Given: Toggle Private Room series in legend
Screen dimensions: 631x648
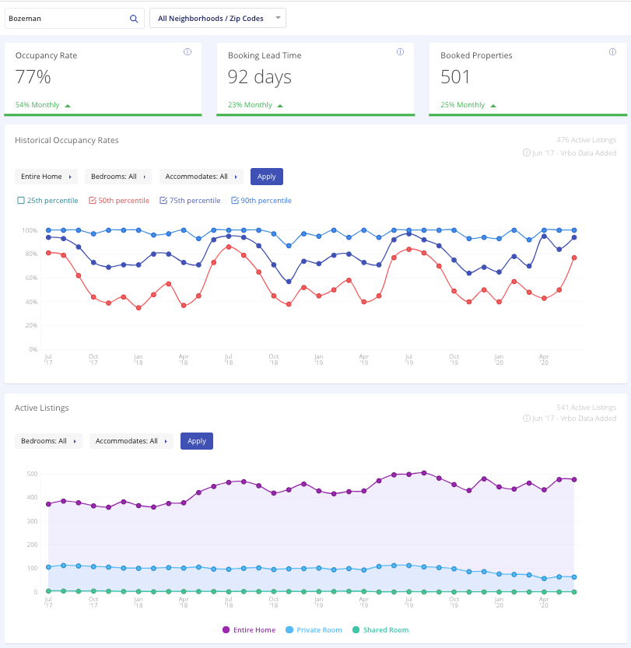Looking at the screenshot, I should [315, 630].
